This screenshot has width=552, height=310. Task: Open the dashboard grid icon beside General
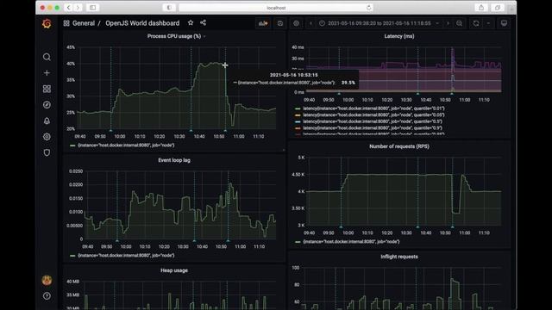(66, 23)
